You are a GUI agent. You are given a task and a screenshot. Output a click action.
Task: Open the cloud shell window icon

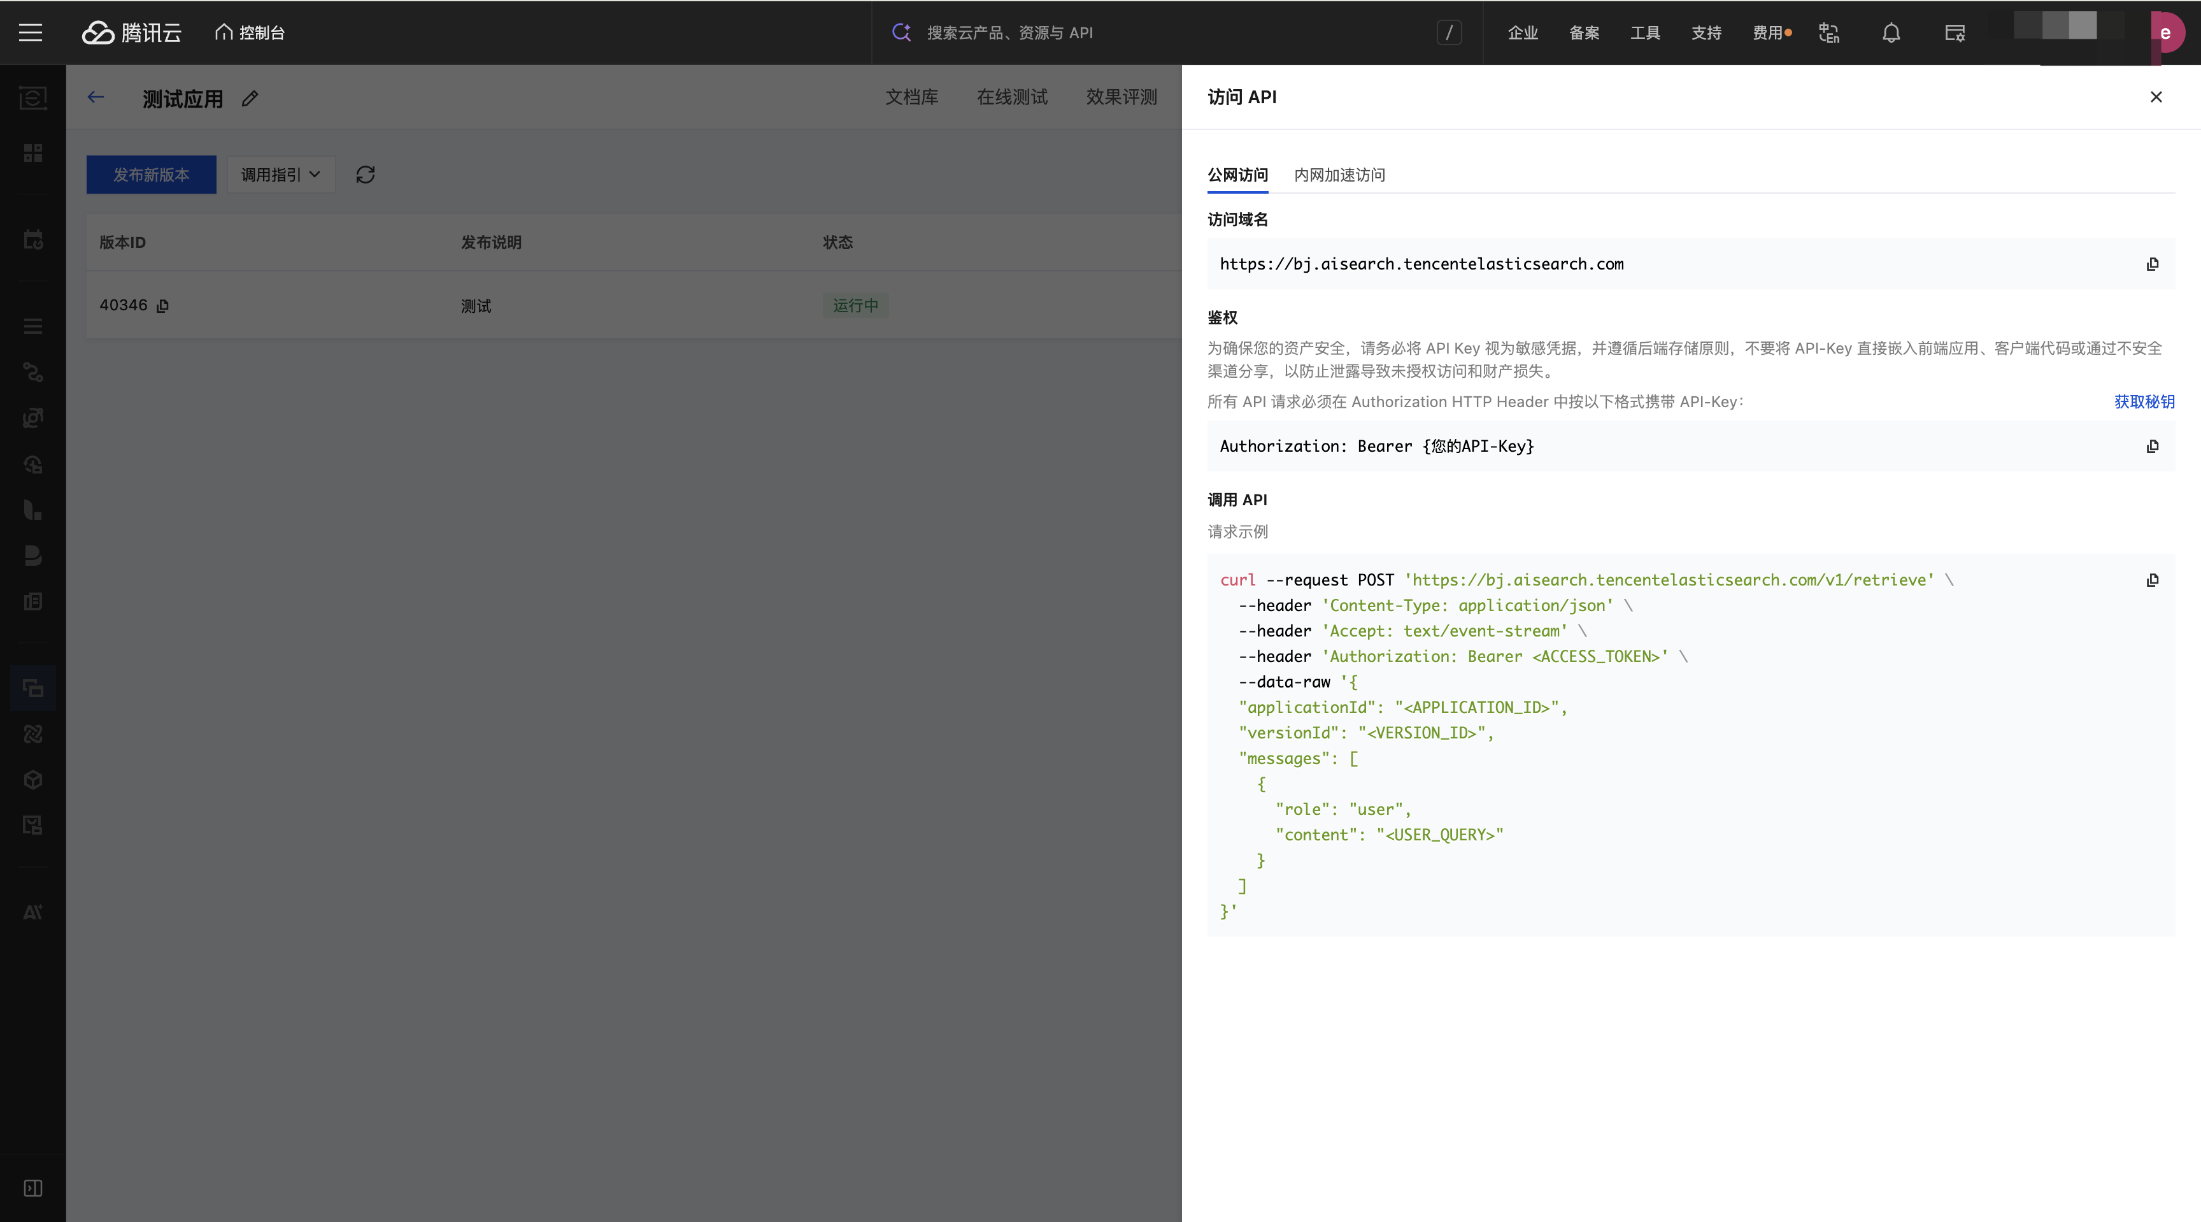1955,32
